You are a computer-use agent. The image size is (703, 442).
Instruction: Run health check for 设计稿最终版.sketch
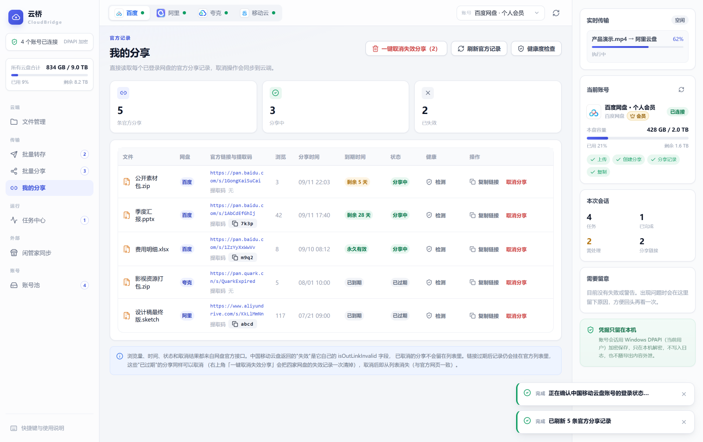pos(436,316)
